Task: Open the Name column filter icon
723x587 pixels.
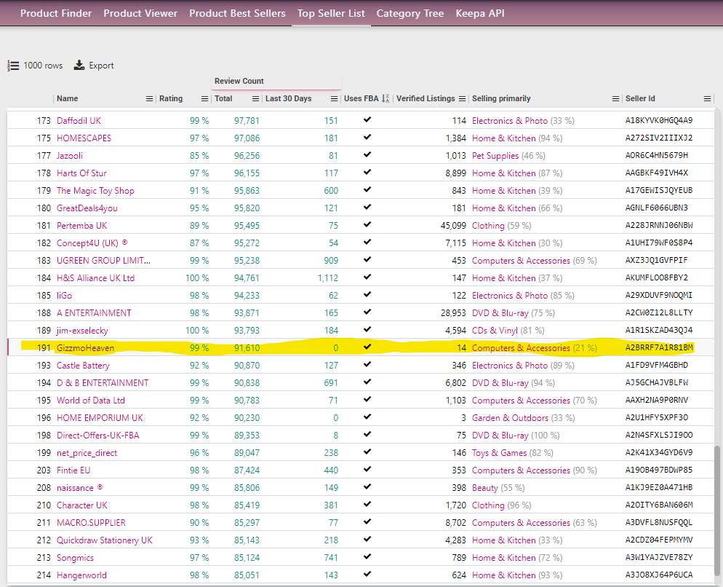Action: click(149, 98)
